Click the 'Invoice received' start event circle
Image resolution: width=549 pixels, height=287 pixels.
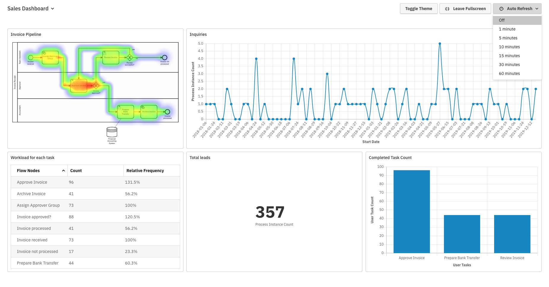coord(31,57)
